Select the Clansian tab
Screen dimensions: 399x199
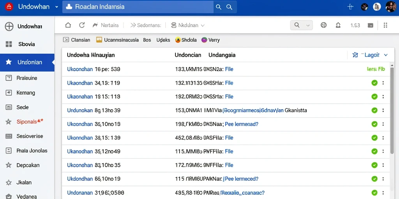coord(77,40)
